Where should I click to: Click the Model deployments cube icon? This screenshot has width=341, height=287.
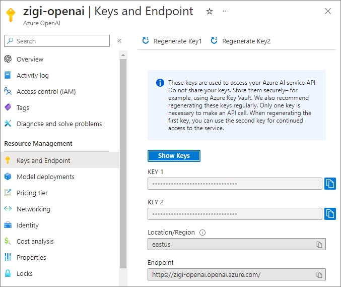[8, 177]
